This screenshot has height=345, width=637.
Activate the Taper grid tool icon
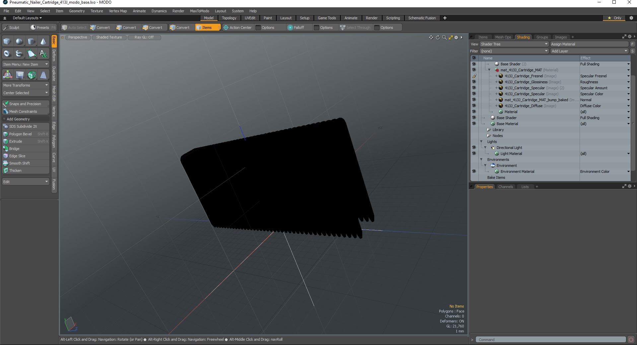[43, 75]
